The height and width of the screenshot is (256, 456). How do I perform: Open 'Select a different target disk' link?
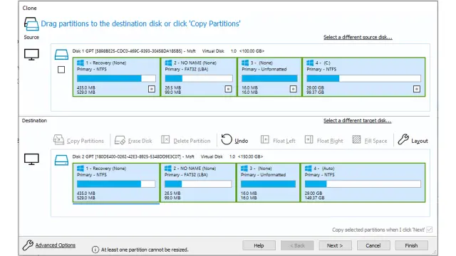(358, 120)
